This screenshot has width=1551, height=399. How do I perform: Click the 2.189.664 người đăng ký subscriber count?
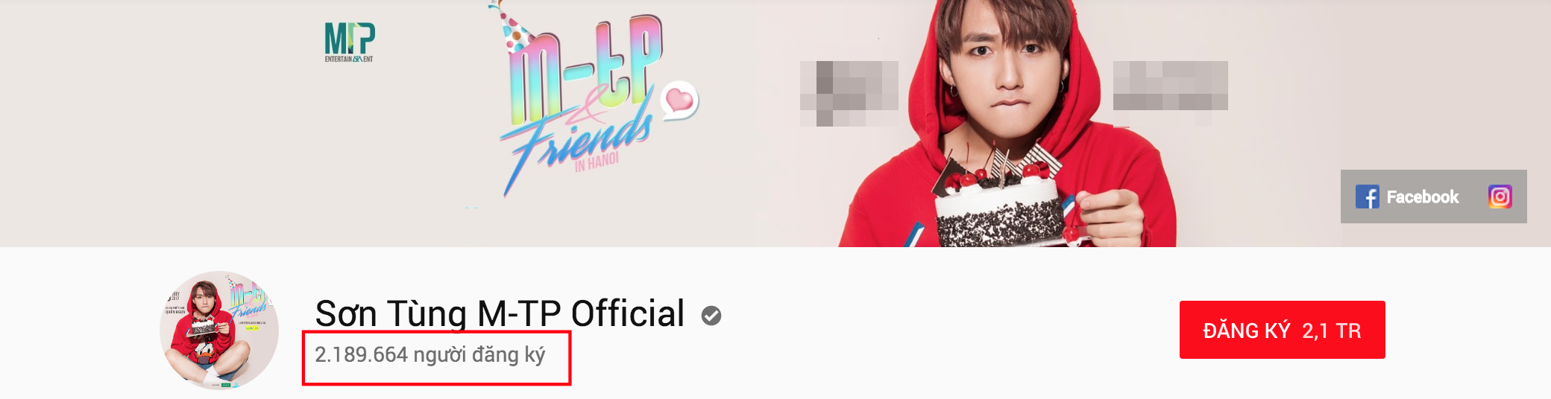point(430,355)
